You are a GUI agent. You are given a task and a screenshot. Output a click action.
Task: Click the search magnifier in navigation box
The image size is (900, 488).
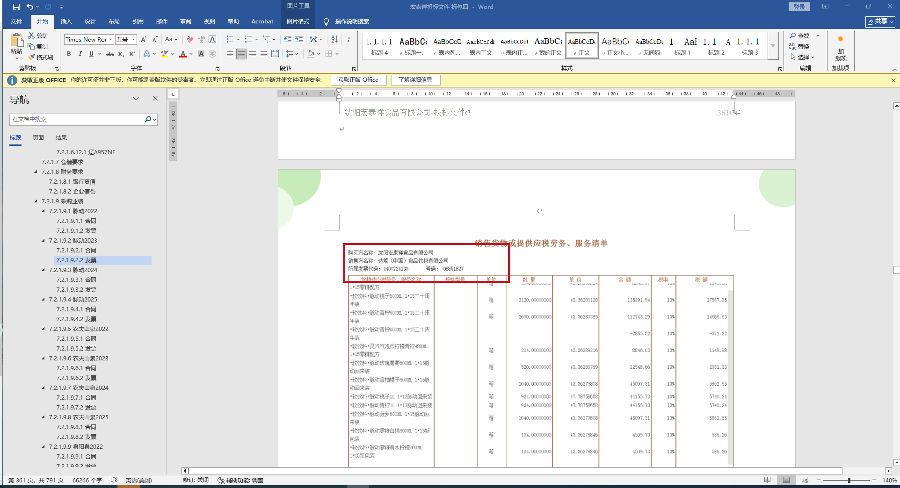(148, 119)
